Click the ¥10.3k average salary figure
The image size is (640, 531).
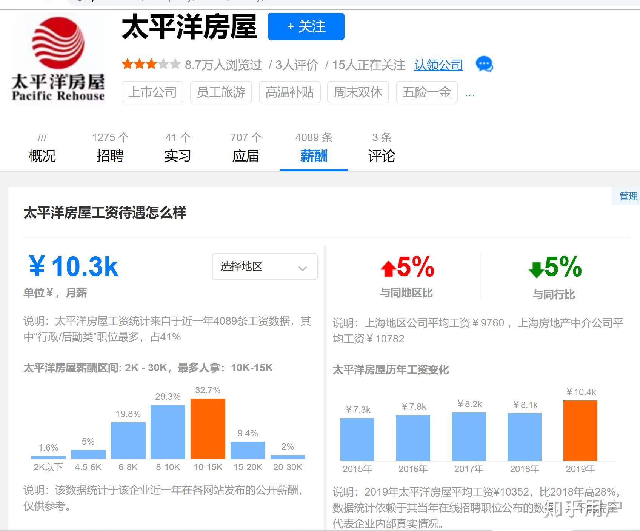tap(74, 266)
